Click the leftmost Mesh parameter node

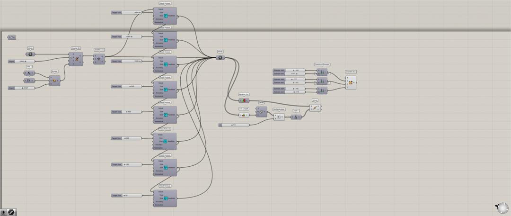coord(30,54)
